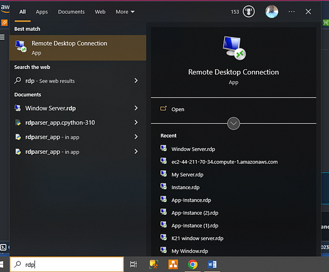Expand the rdp web results arrow
The image size is (329, 272).
136,80
